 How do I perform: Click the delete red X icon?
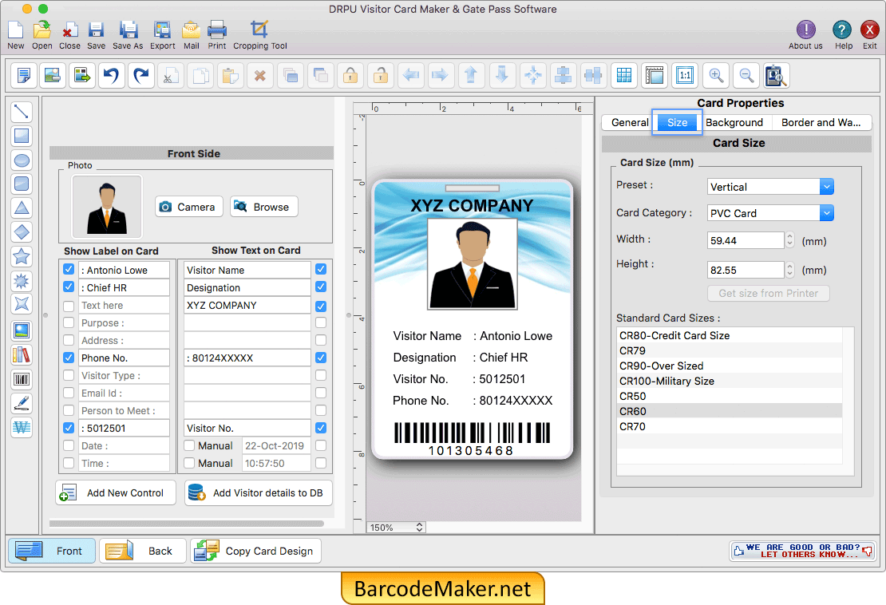260,75
